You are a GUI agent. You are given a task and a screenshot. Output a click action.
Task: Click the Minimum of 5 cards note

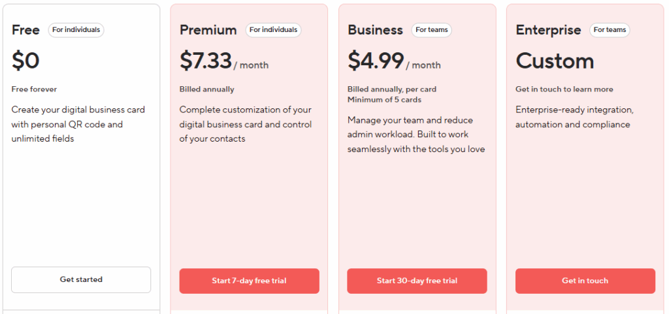[384, 100]
